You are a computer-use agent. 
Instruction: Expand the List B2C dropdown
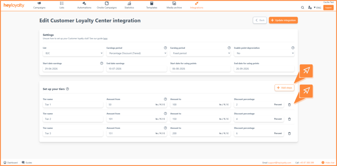pos(73,53)
